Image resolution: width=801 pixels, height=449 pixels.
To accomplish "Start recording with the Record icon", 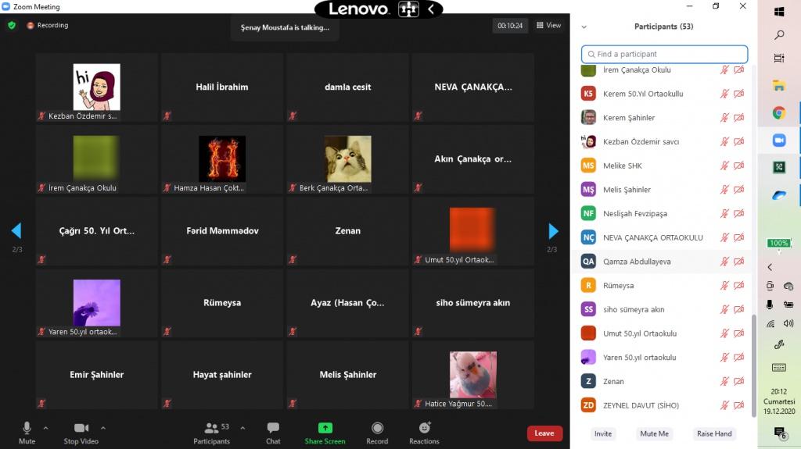I will [x=377, y=429].
